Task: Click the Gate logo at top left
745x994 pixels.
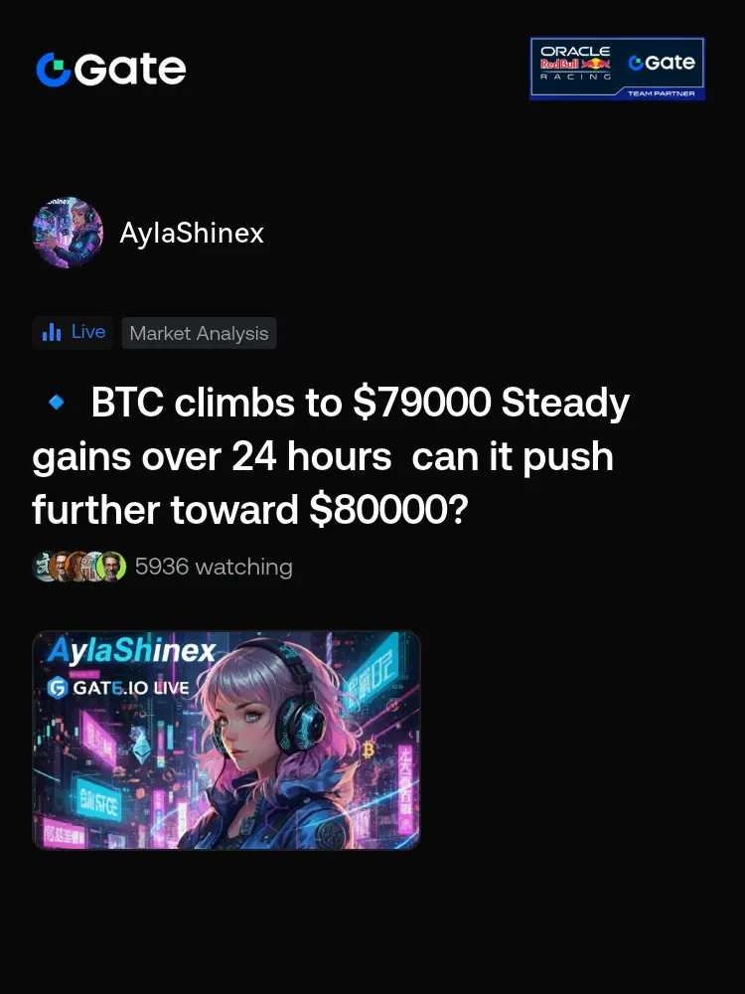Action: (111, 69)
